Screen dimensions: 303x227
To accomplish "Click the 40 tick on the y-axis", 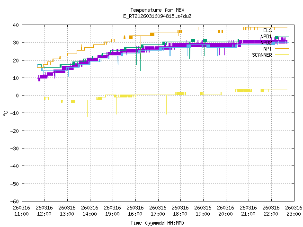I will [x=16, y=25].
